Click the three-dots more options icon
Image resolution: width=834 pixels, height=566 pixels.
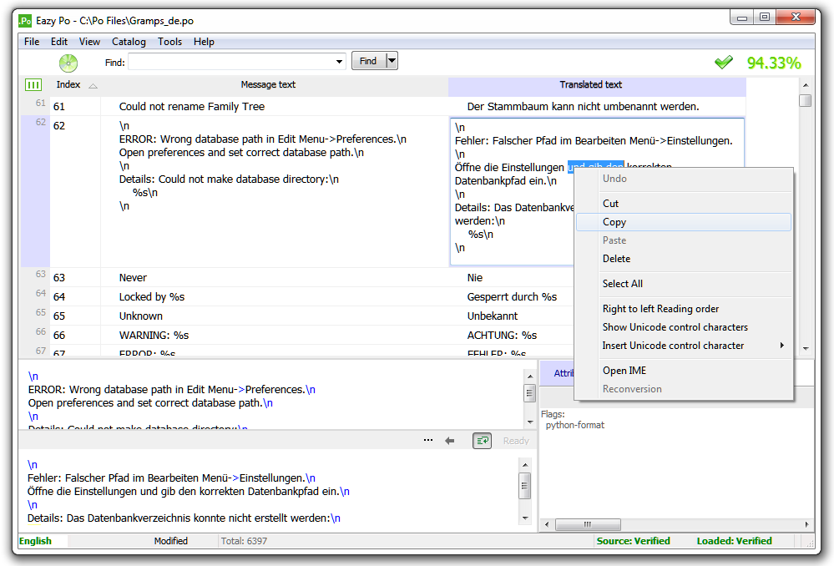(x=428, y=441)
